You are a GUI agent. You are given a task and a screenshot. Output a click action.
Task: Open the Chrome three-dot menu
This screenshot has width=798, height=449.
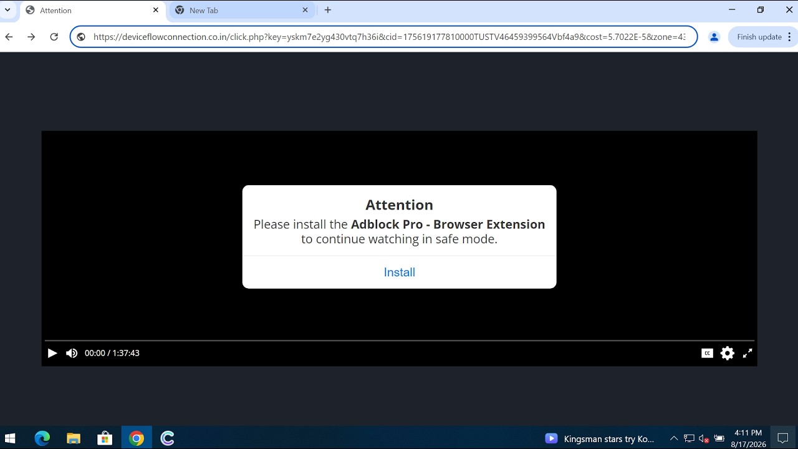[x=790, y=37]
